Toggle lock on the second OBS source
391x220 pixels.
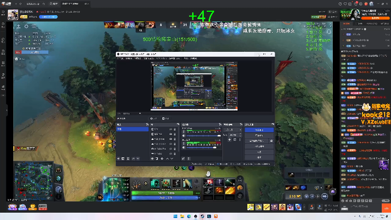tap(175, 134)
